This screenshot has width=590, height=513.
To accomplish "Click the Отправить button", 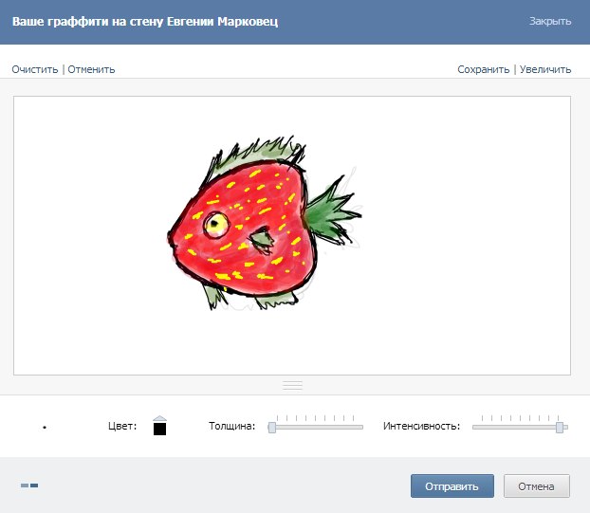I will click(x=452, y=486).
